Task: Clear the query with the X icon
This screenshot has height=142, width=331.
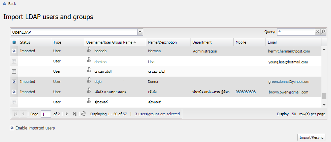Action: click(317, 32)
